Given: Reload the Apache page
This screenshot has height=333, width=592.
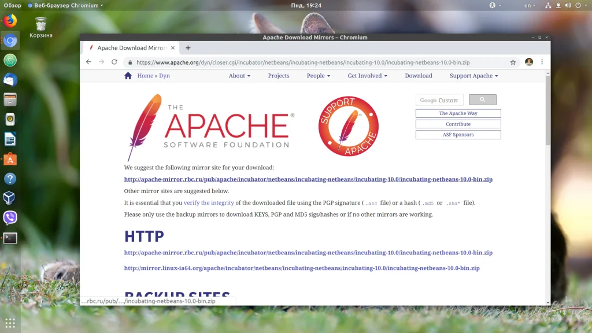Looking at the screenshot, I should coord(114,62).
